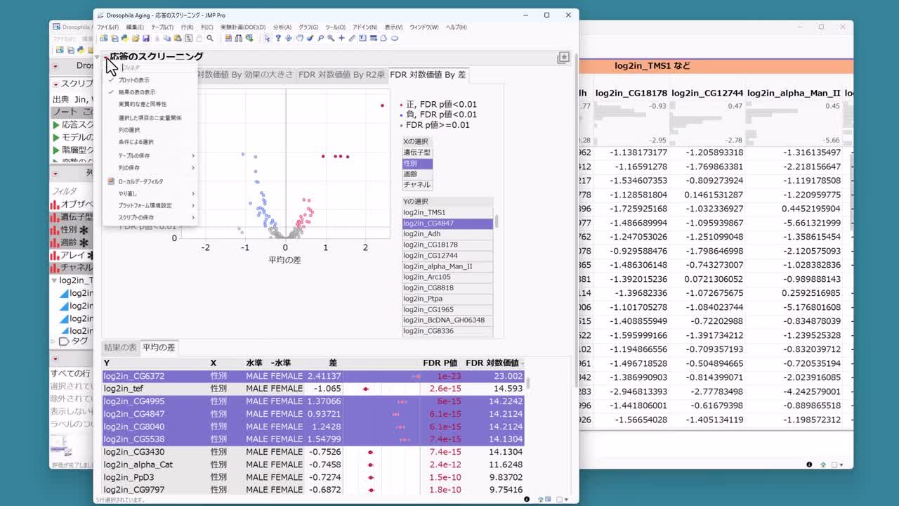Image resolution: width=899 pixels, height=506 pixels.
Task: Click the Save (floppy disk) toolbar icon
Action: (x=145, y=38)
